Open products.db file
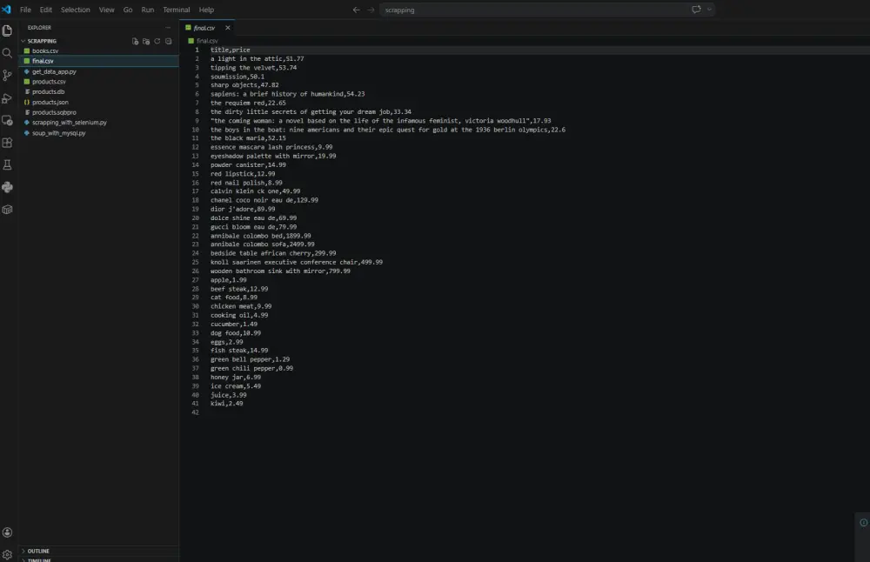870x562 pixels. [x=48, y=91]
